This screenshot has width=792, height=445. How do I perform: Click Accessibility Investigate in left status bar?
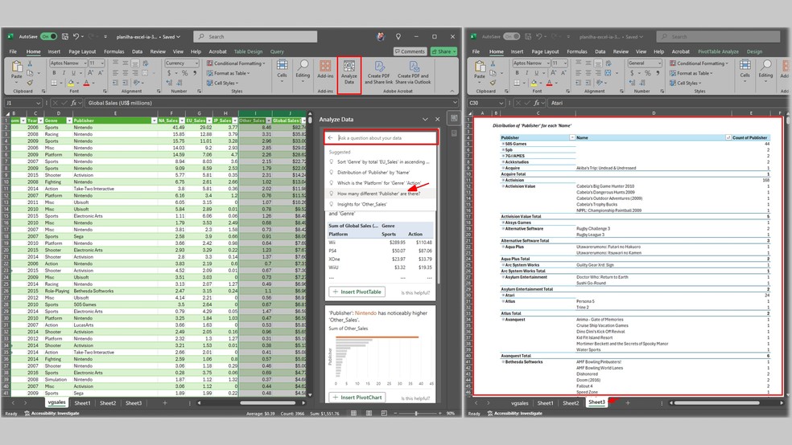point(52,413)
